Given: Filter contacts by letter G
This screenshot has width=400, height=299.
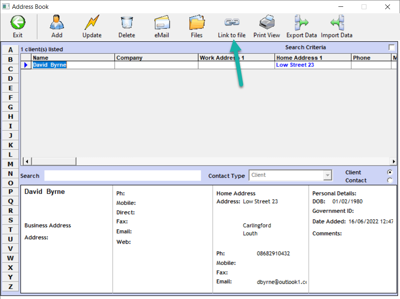Looking at the screenshot, I should [10, 107].
